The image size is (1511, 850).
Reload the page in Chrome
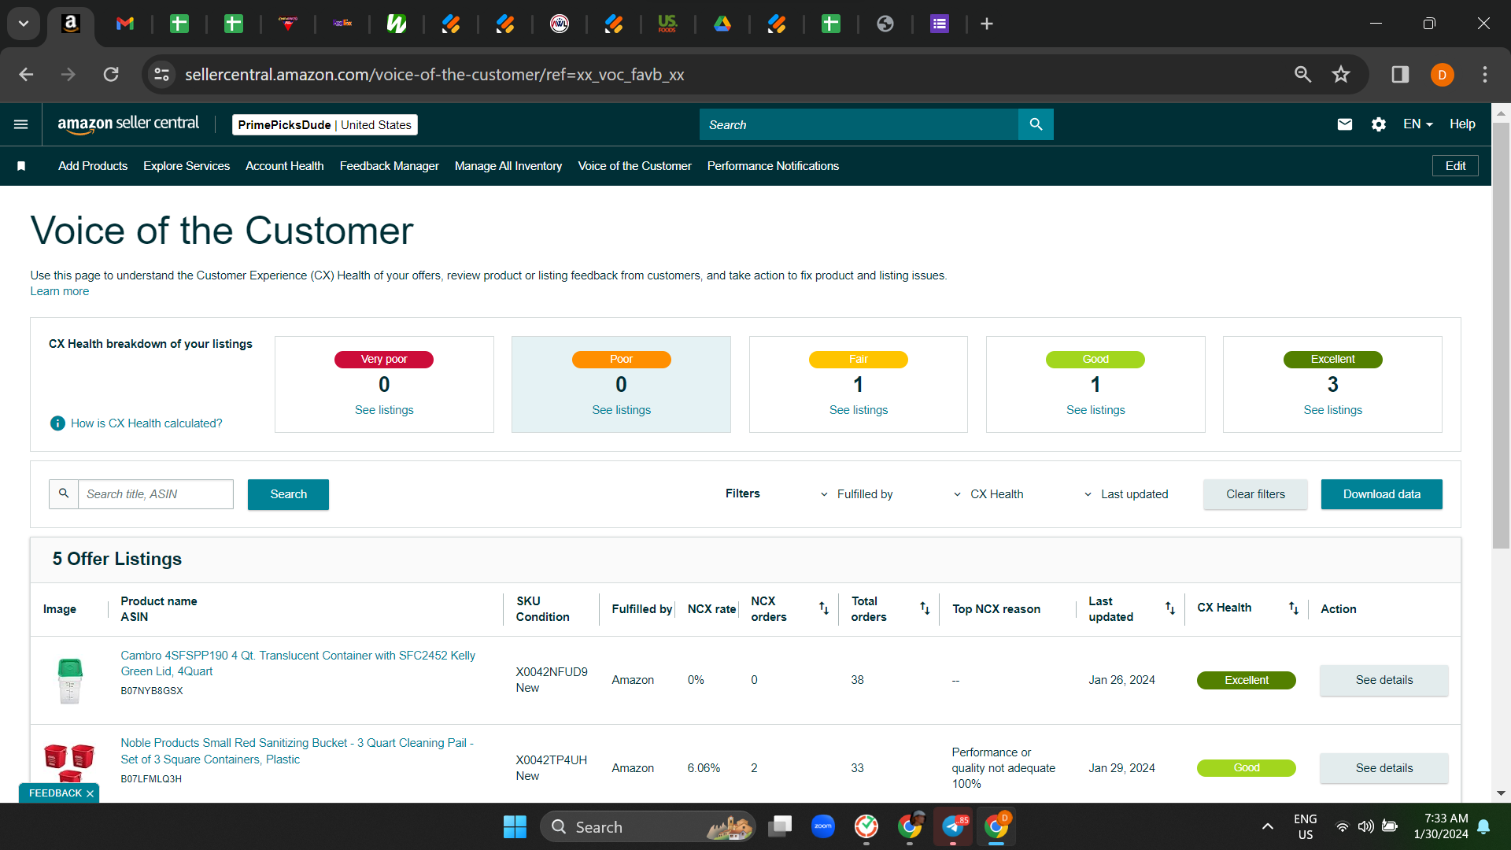pyautogui.click(x=111, y=75)
